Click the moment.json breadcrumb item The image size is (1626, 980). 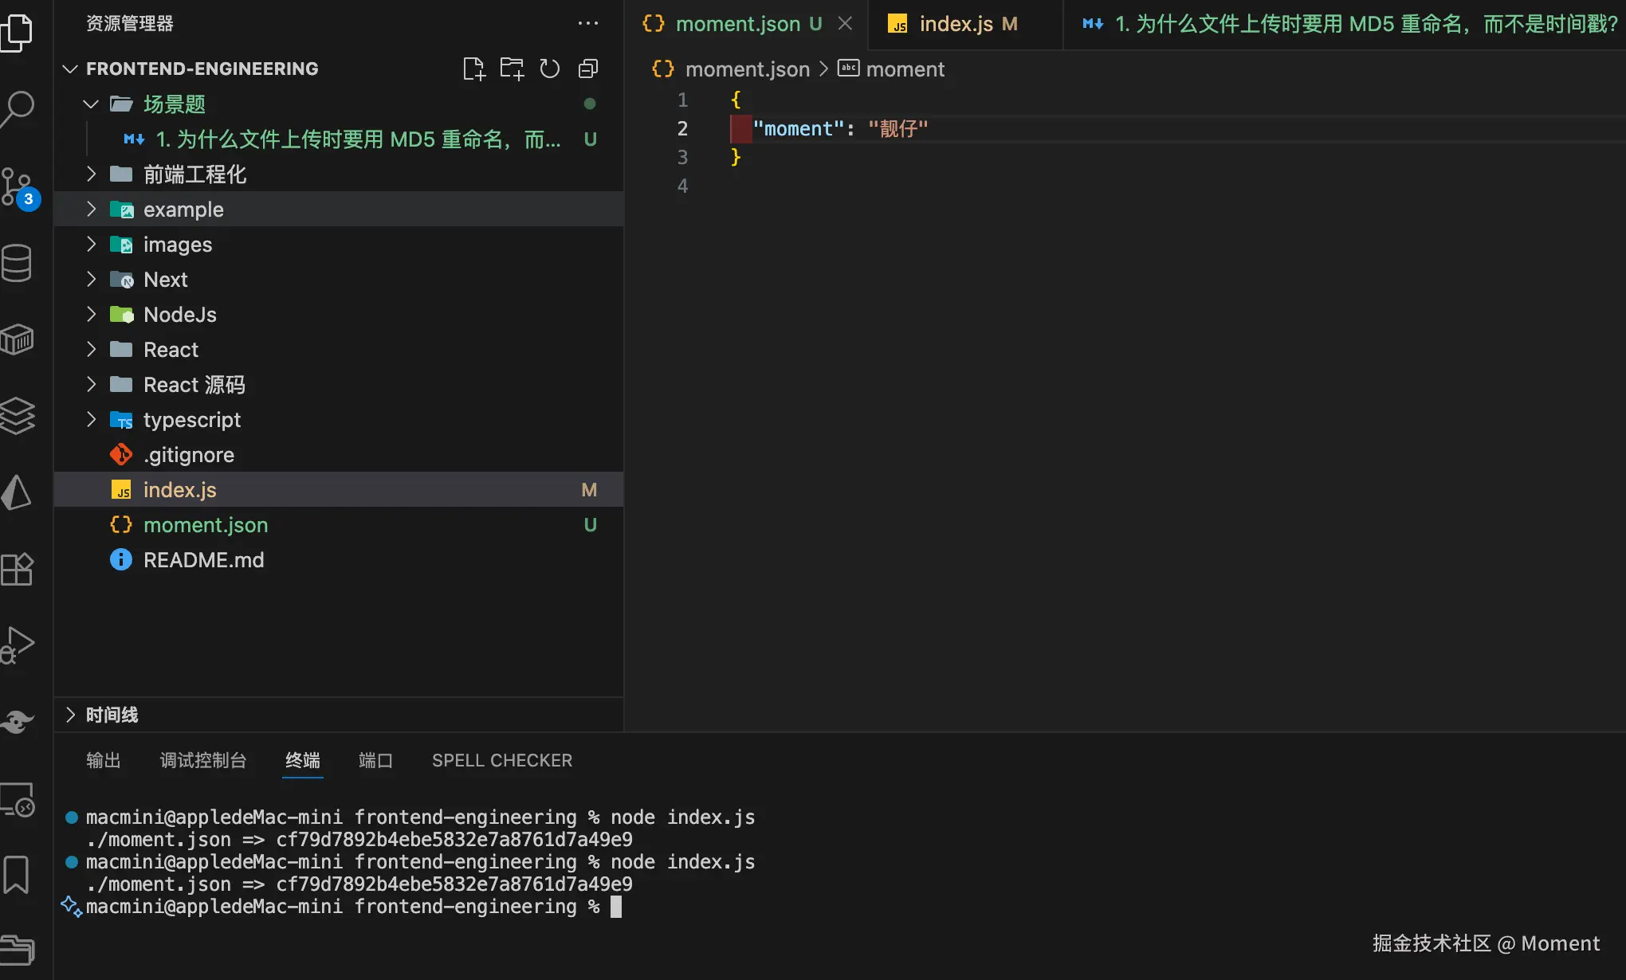(747, 70)
